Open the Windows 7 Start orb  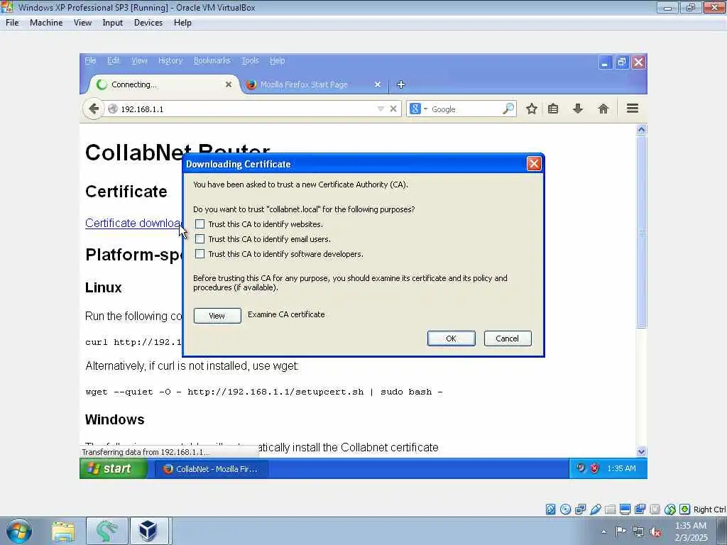click(19, 531)
